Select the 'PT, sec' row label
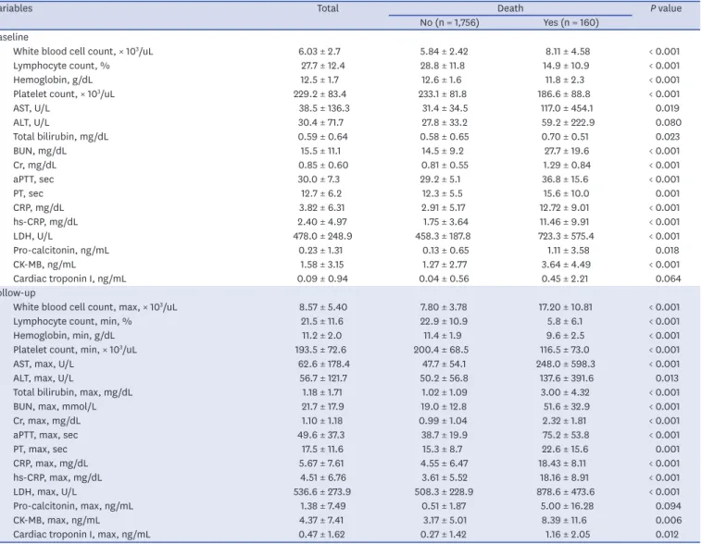 point(28,193)
